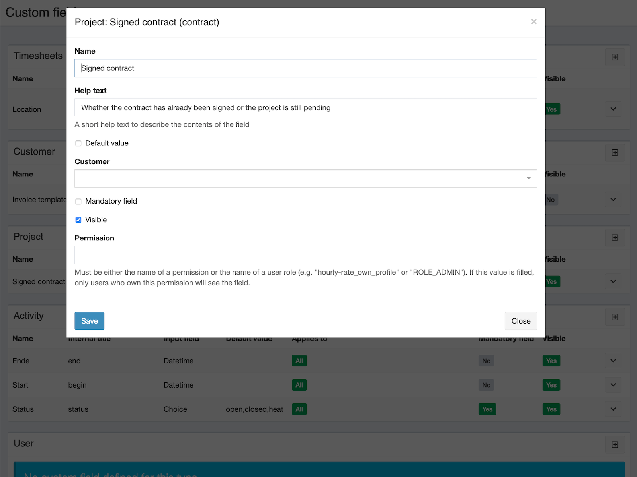Image resolution: width=637 pixels, height=477 pixels.
Task: Click the 'Status' field name
Action: 23,409
